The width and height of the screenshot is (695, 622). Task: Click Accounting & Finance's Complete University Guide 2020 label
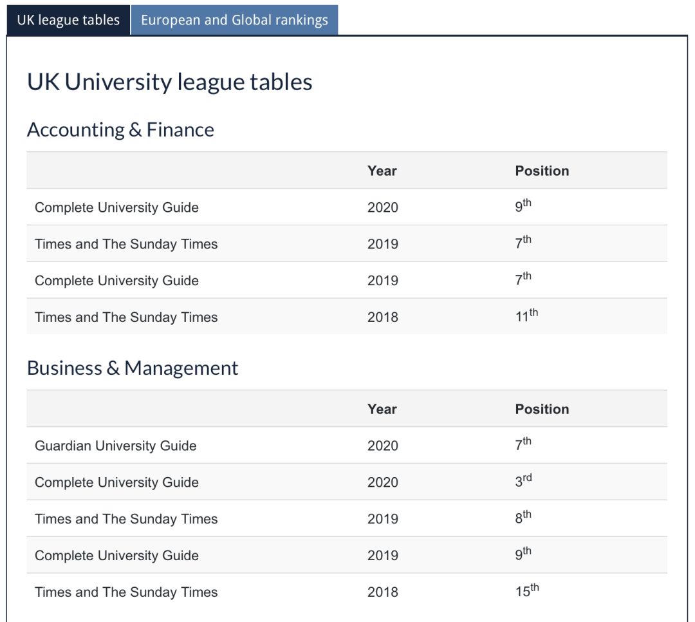point(116,207)
